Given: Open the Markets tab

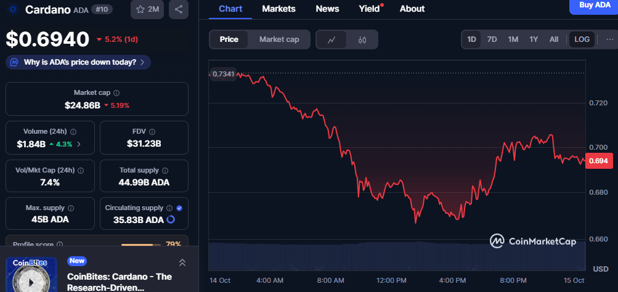Looking at the screenshot, I should pos(279,9).
